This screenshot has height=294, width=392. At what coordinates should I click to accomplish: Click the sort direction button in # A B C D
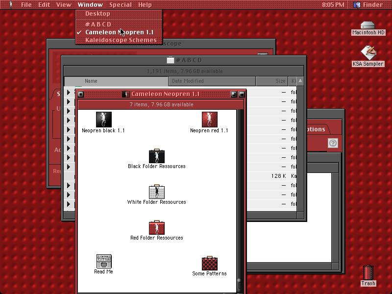[x=300, y=81]
